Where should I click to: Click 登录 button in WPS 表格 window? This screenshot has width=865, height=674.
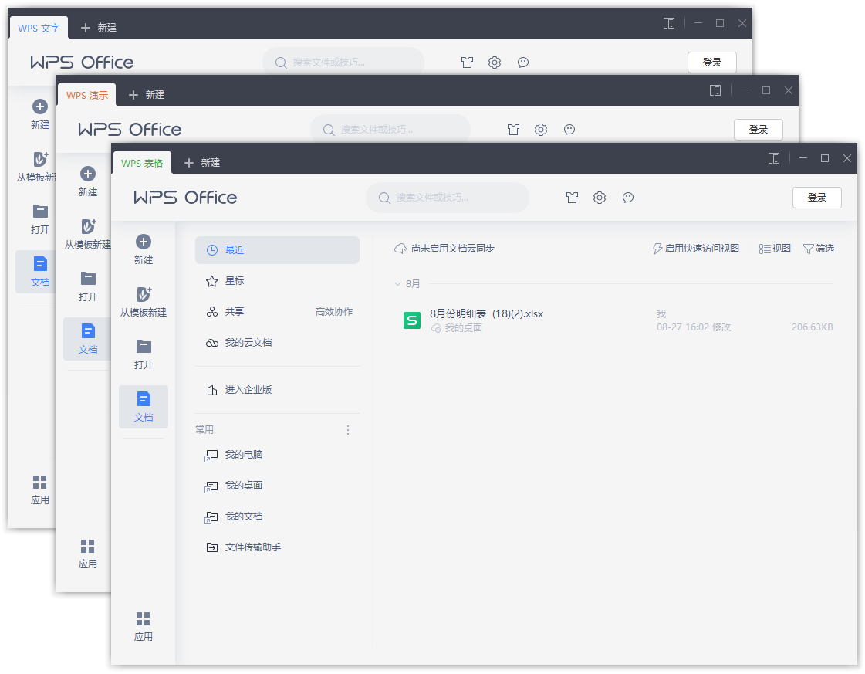pos(817,198)
